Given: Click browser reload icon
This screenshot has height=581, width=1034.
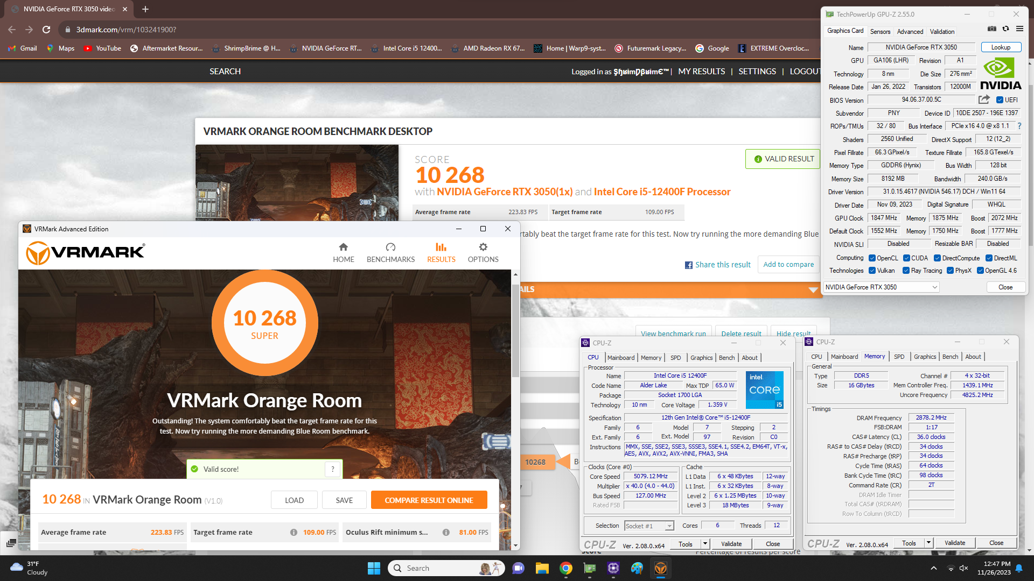Looking at the screenshot, I should point(46,30).
